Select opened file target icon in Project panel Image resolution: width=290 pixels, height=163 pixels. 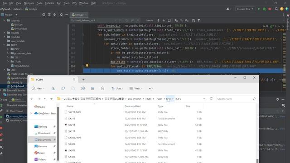point(44,14)
